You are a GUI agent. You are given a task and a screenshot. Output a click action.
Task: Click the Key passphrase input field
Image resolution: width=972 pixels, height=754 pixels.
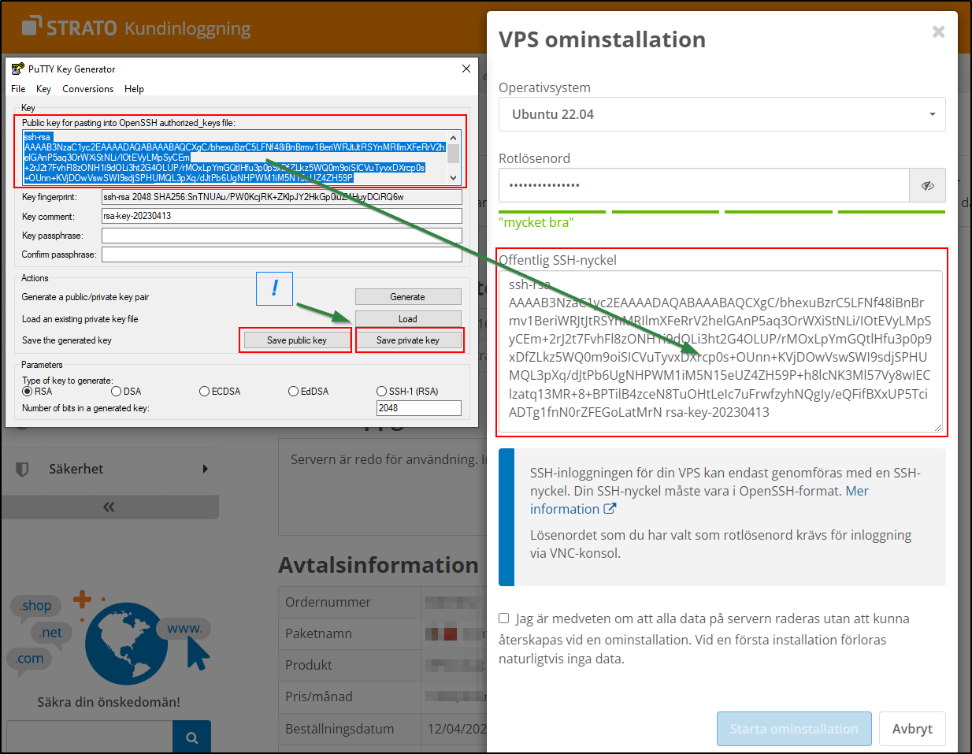(x=284, y=236)
